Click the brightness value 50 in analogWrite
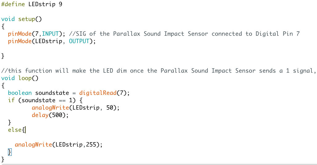Screen dimensions: 317x165 pos(109,108)
